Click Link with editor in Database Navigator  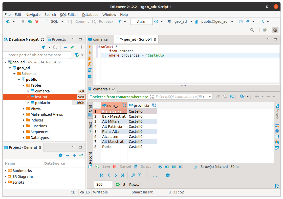pyautogui.click(x=73, y=47)
